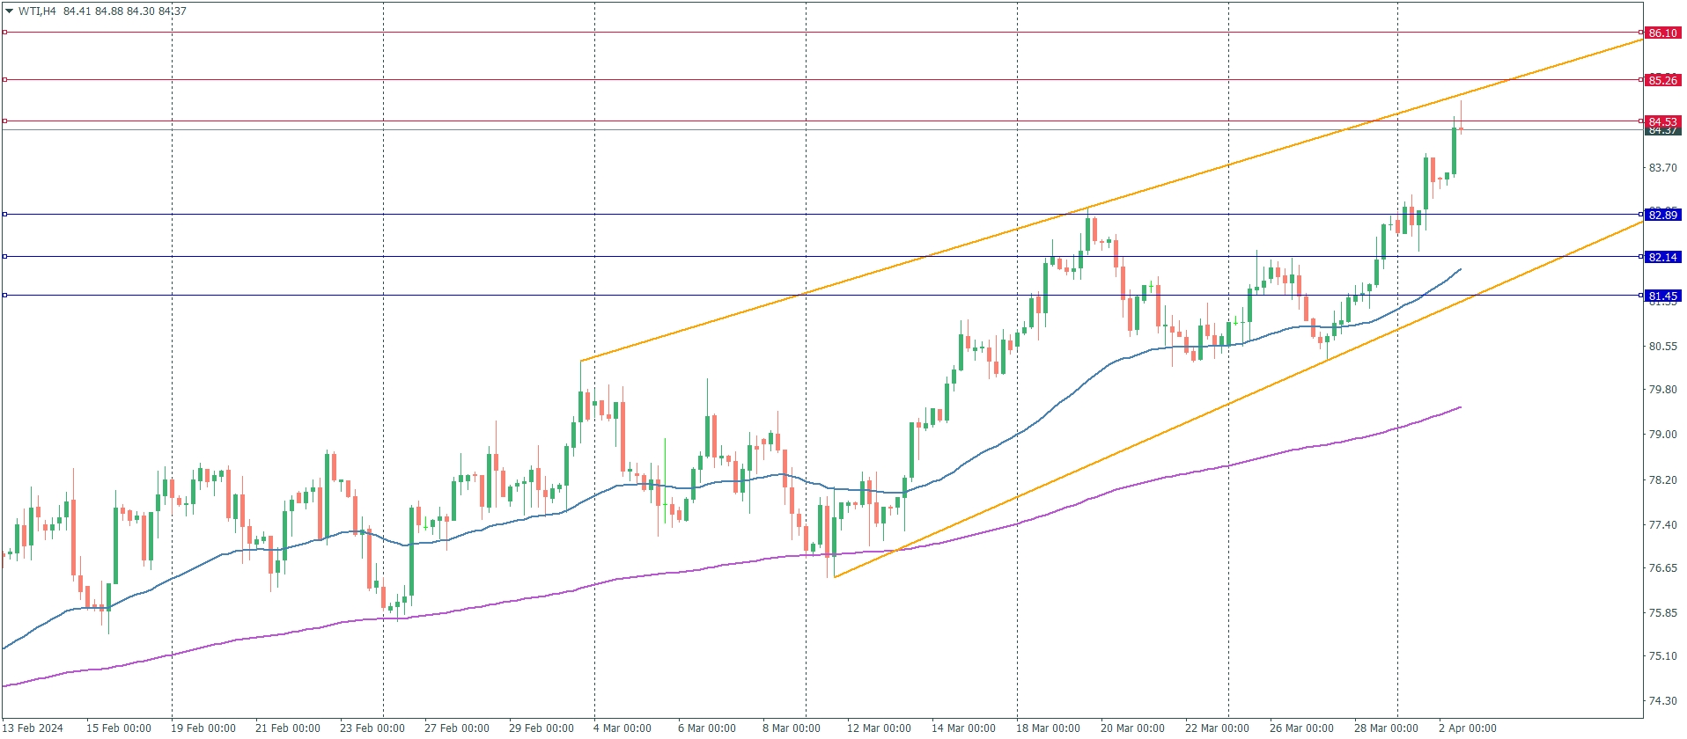This screenshot has height=739, width=1687.
Task: Select the blue 82.14 price level label
Action: pos(1663,257)
